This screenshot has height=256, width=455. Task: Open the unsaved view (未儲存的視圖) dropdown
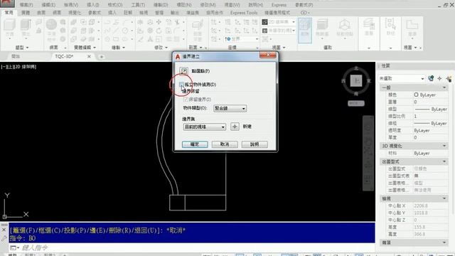(279, 30)
